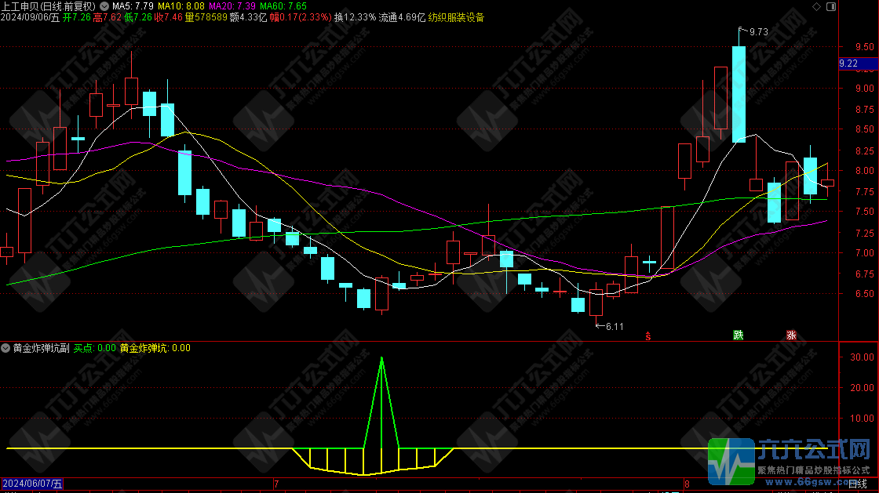Click the MA60 green indicator label
This screenshot has height=493, width=879.
click(x=283, y=5)
